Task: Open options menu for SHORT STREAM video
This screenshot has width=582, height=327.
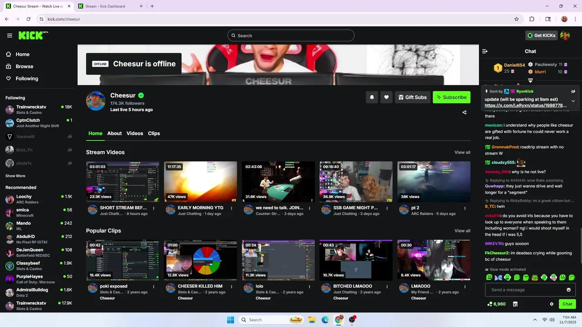Action: [154, 208]
